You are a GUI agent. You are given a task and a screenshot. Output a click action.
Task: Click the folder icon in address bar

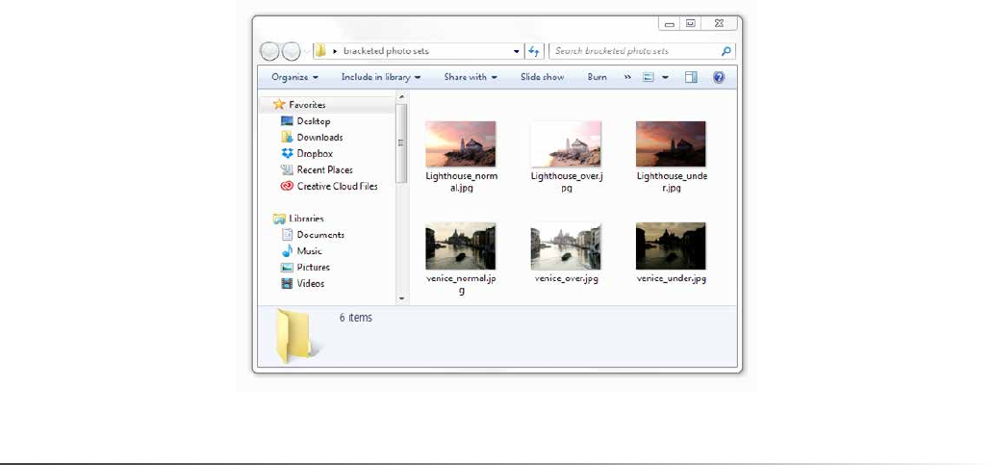click(320, 51)
